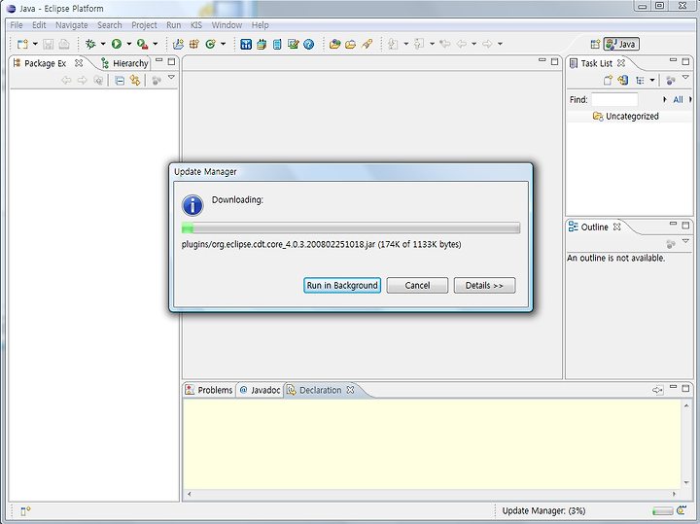Click the Debug bug icon
Screen dimensions: 700x524
(90, 44)
